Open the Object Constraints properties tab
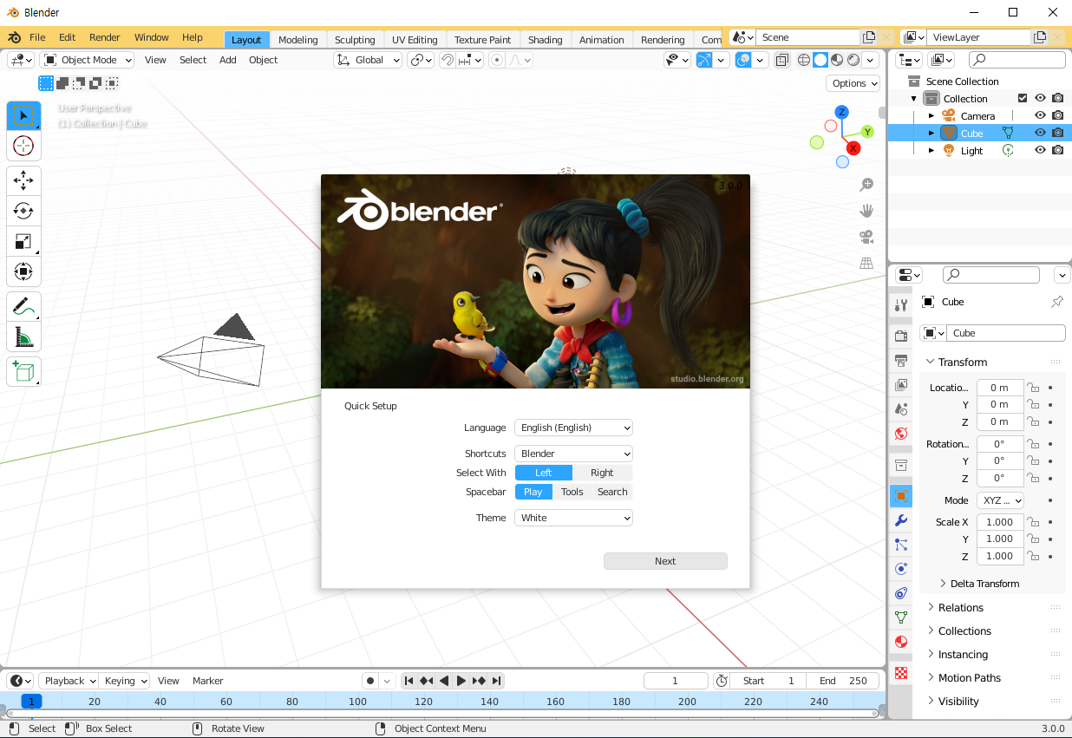Screen dimensions: 1072x738 click(x=901, y=593)
